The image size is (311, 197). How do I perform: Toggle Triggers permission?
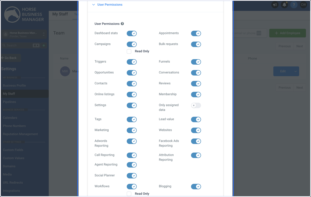[132, 62]
